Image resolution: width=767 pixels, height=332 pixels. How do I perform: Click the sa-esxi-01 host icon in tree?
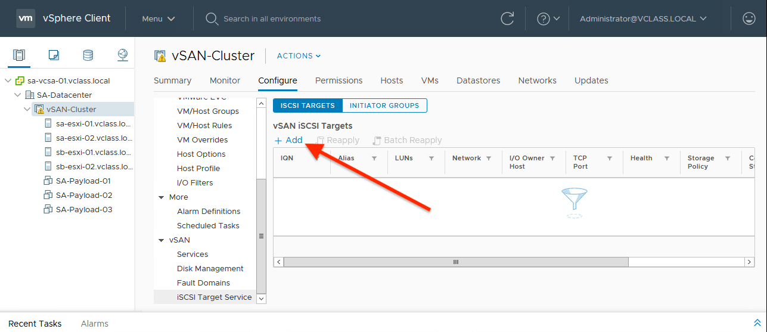tap(49, 123)
